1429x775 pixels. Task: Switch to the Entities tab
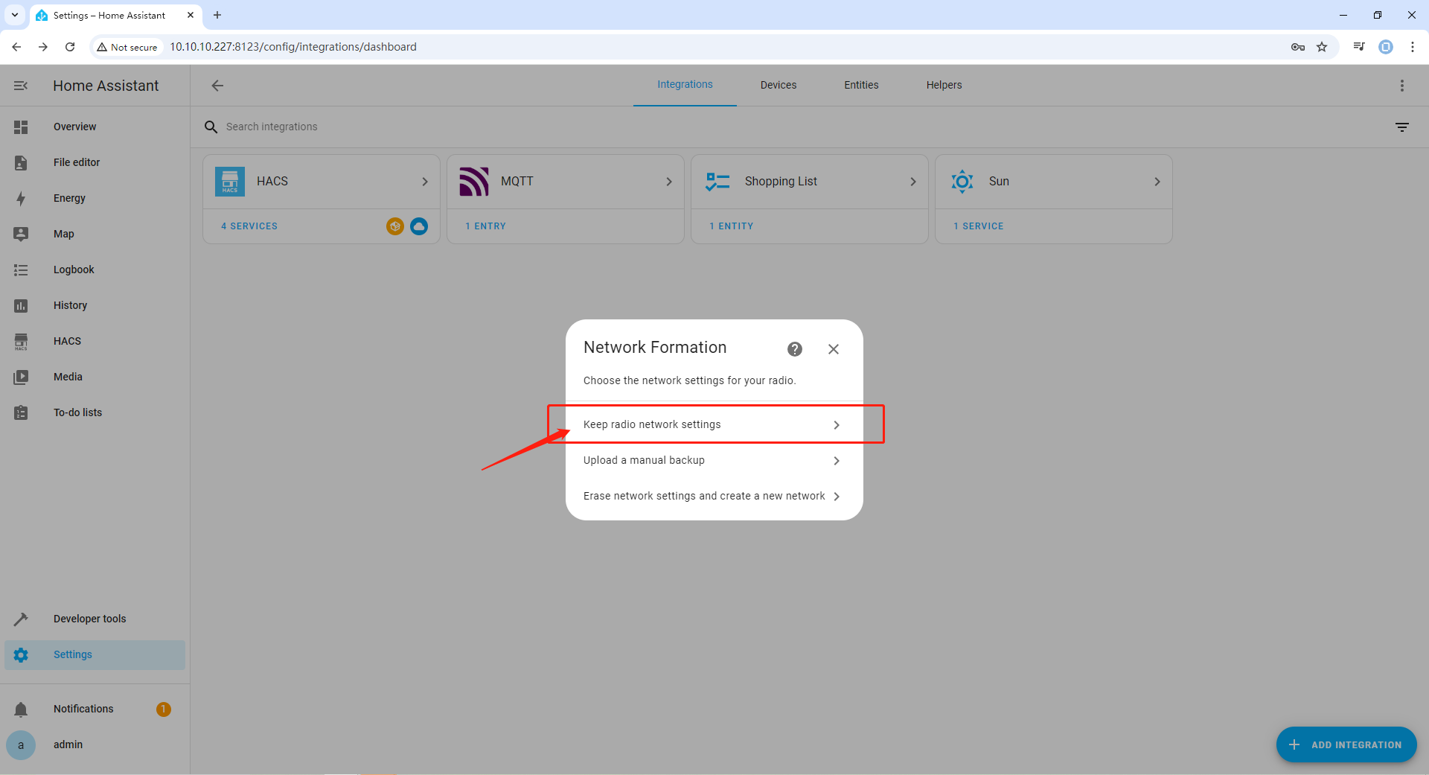[x=861, y=85]
